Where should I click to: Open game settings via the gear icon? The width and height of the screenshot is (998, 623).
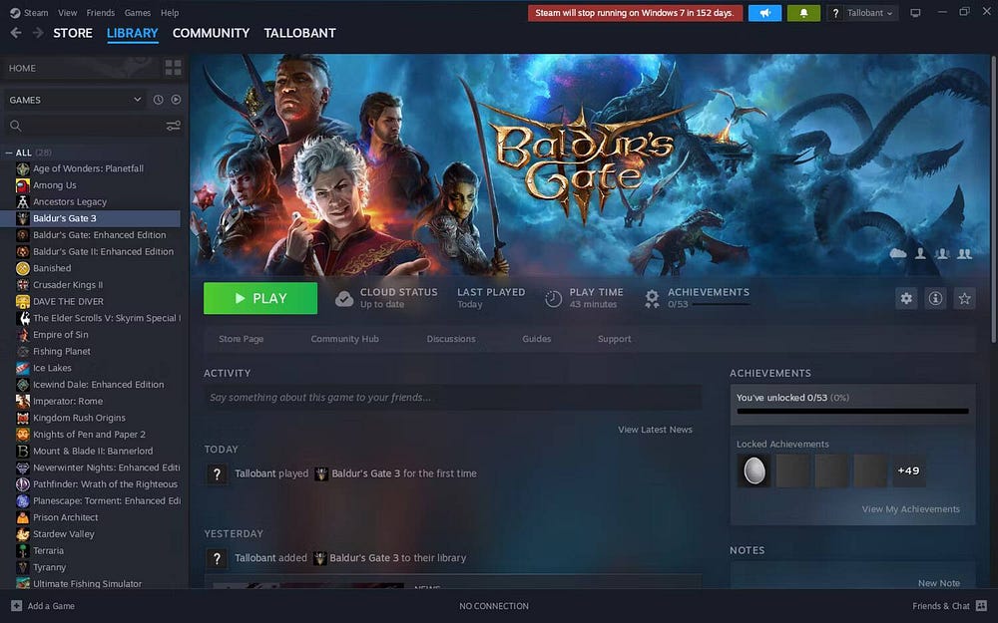pos(906,298)
